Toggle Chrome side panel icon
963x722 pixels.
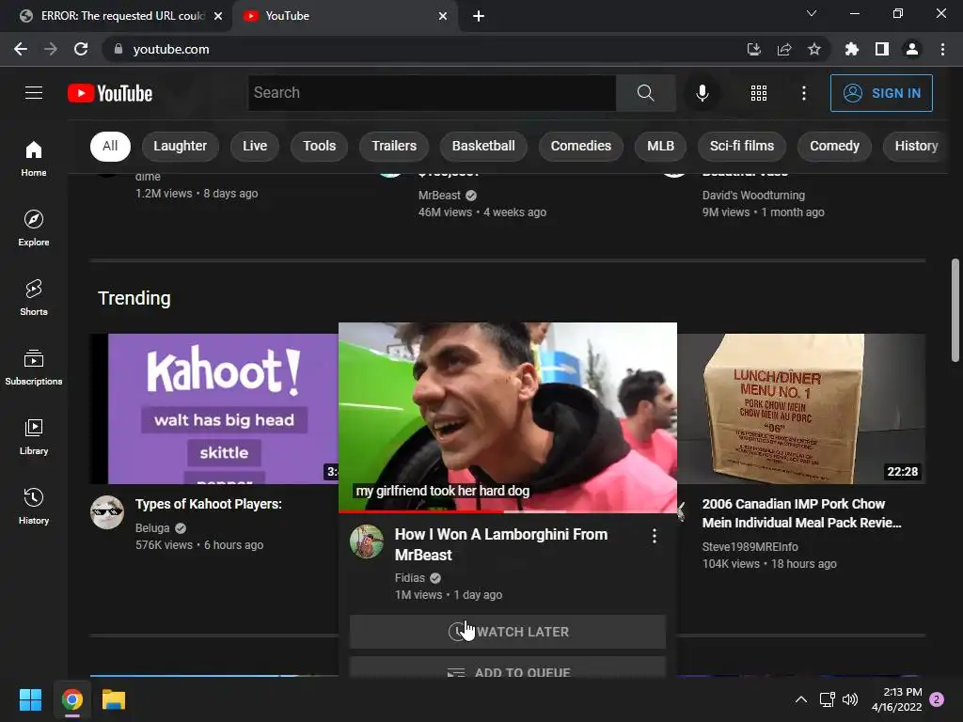(x=882, y=49)
